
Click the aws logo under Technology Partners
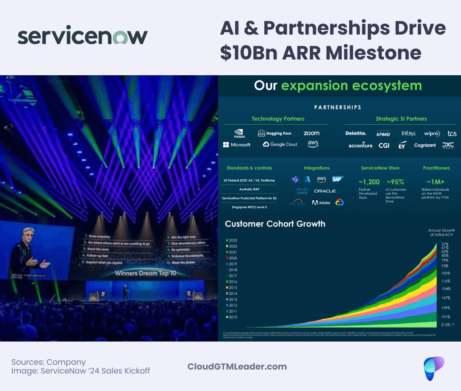coord(313,143)
